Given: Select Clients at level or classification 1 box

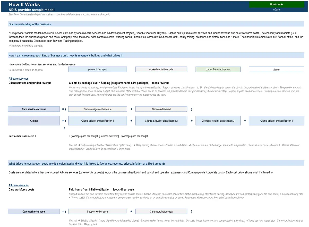Looking at the screenshot, I should tap(98, 121).
